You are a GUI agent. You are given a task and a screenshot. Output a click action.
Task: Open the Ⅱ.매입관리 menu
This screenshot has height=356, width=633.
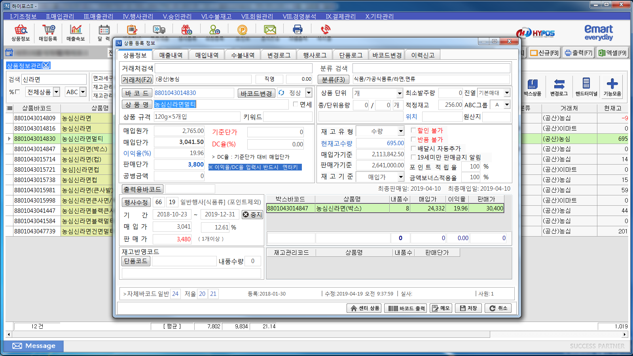click(x=60, y=16)
